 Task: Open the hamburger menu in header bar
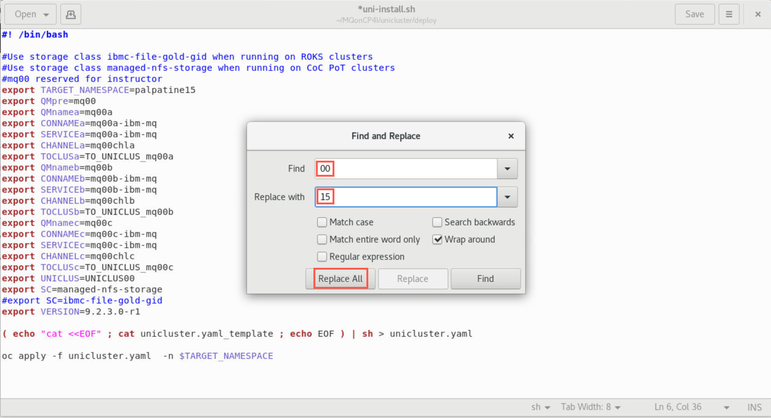point(729,14)
